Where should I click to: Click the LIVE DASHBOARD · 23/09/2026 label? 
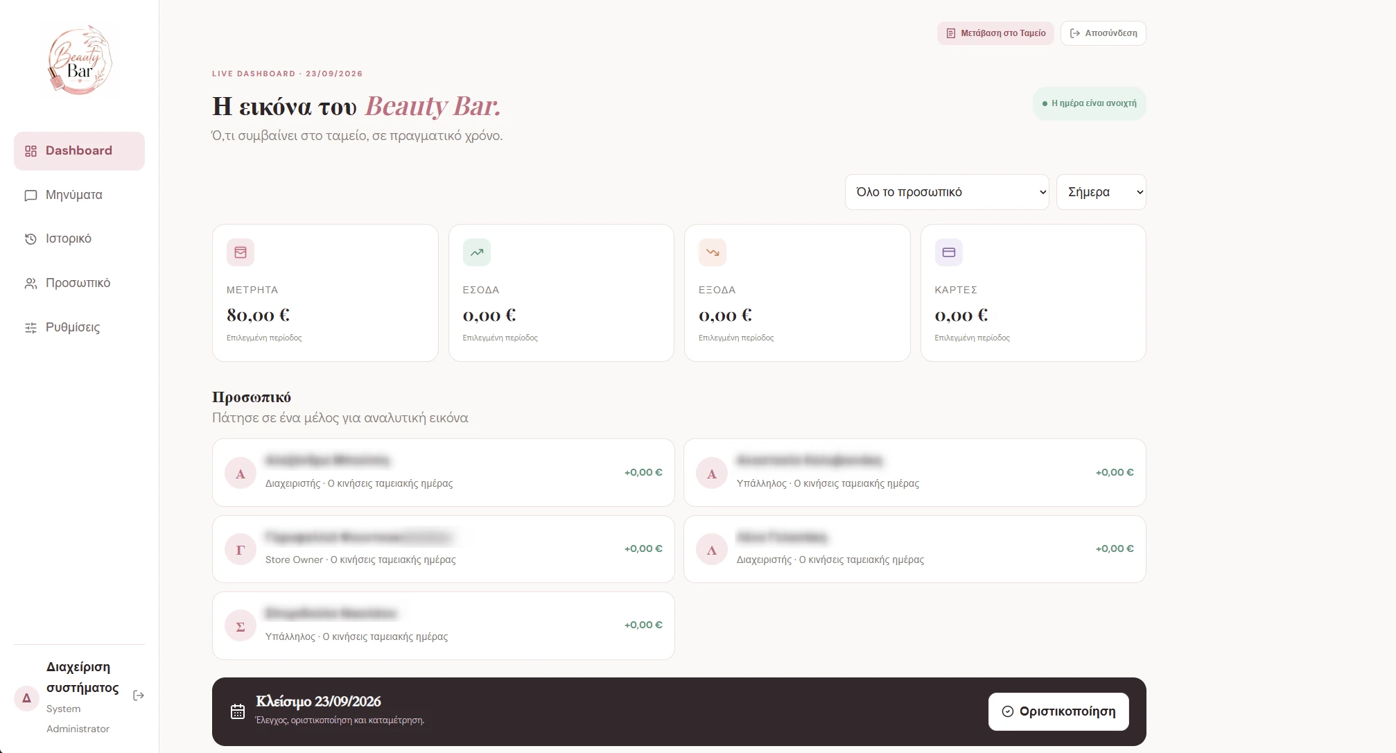(288, 73)
